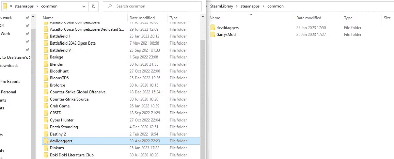
Task: Select the GarrysMod folder icon in right window
Action: click(212, 34)
